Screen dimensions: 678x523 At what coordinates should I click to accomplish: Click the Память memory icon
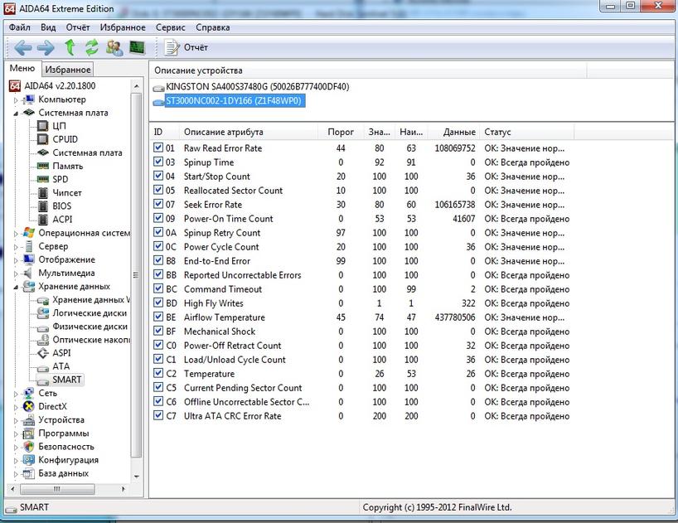[x=43, y=166]
